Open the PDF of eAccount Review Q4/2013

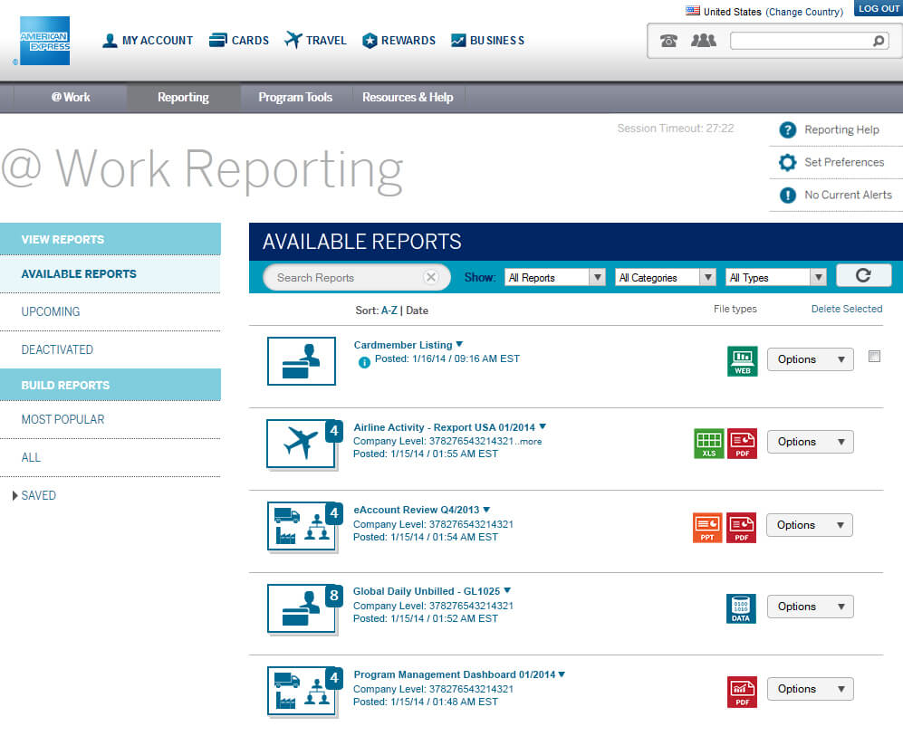coord(741,526)
